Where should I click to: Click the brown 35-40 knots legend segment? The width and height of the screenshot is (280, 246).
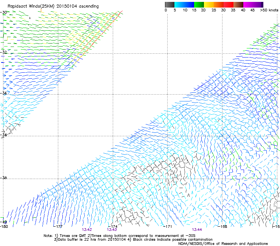[x=238, y=5]
